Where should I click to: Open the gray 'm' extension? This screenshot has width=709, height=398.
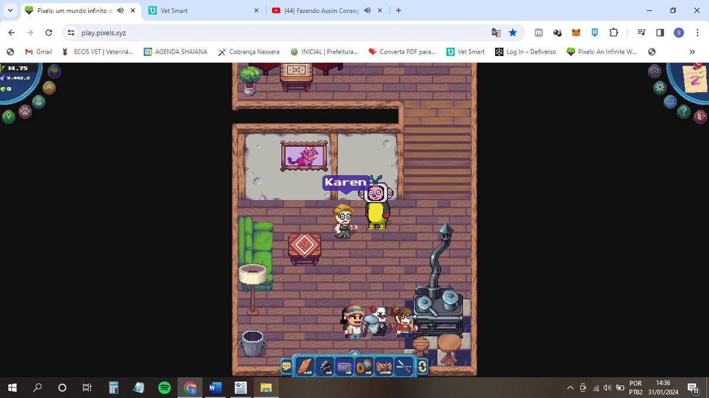538,32
